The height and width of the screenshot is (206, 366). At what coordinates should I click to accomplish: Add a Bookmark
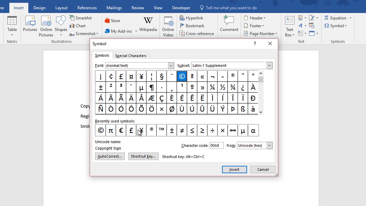pyautogui.click(x=192, y=26)
